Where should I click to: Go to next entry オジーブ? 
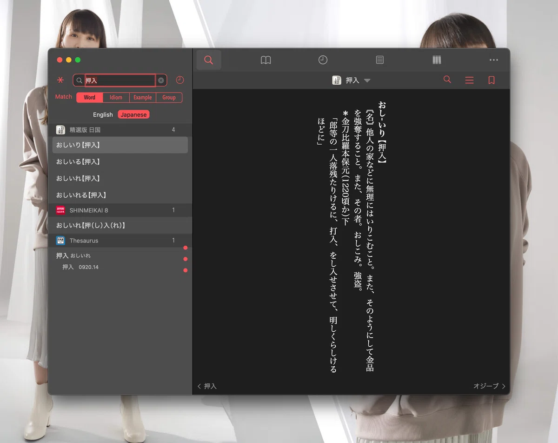[490, 386]
